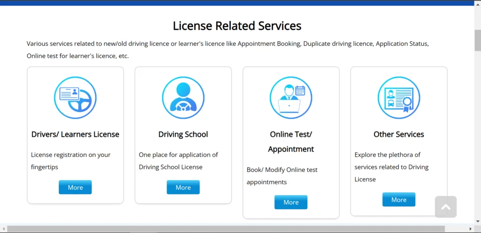Click text 'License registration on your fingertips'
481x233 pixels.
click(71, 161)
